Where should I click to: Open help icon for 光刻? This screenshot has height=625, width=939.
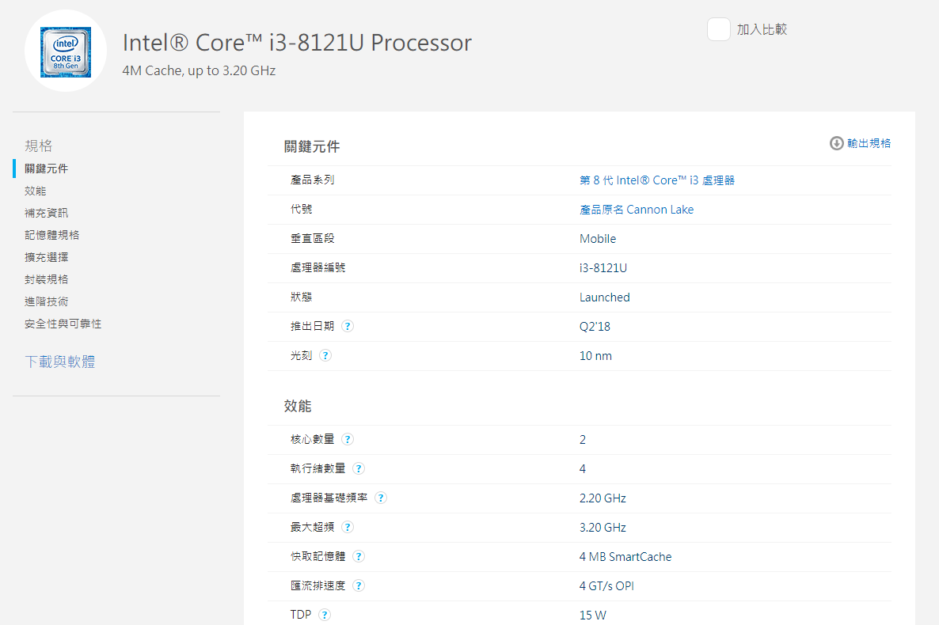pos(325,355)
